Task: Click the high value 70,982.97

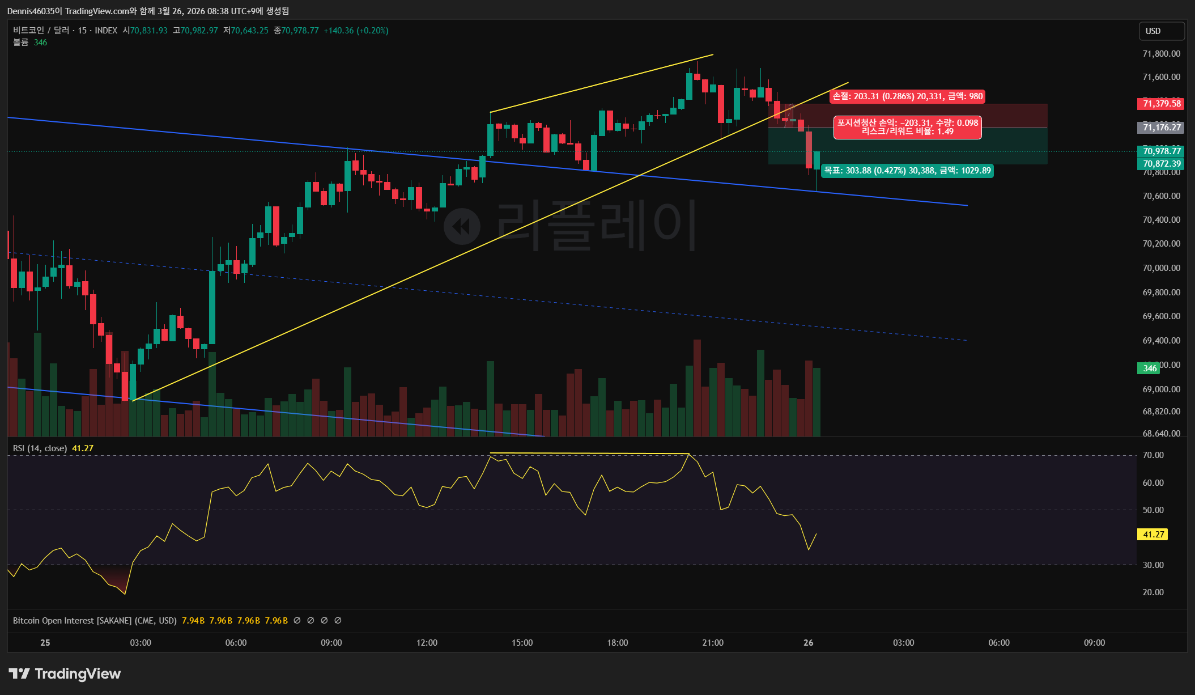Action: [x=199, y=31]
